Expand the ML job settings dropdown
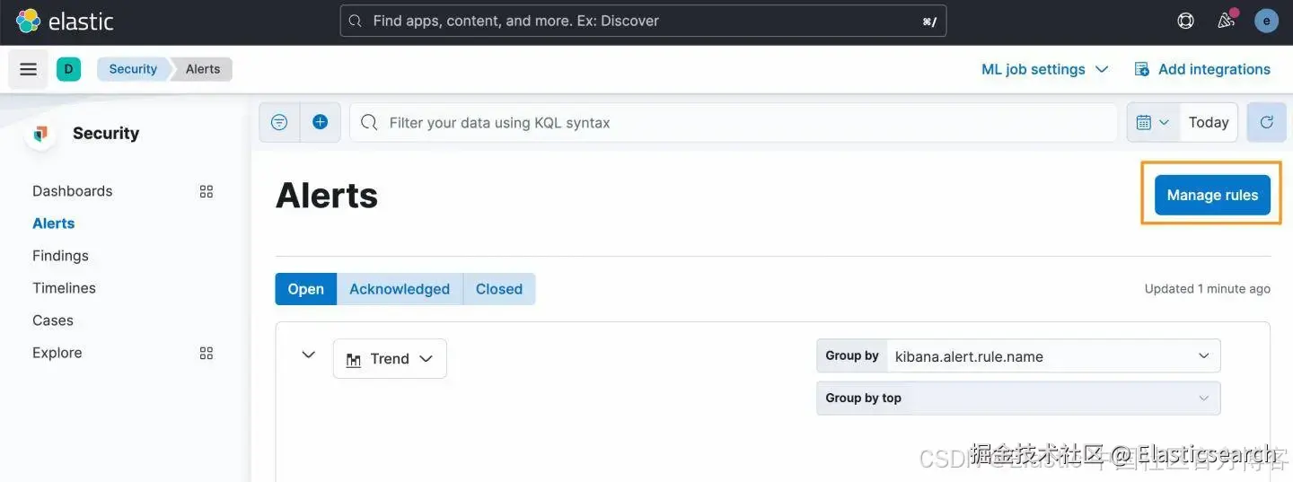The height and width of the screenshot is (482, 1293). coord(1044,69)
